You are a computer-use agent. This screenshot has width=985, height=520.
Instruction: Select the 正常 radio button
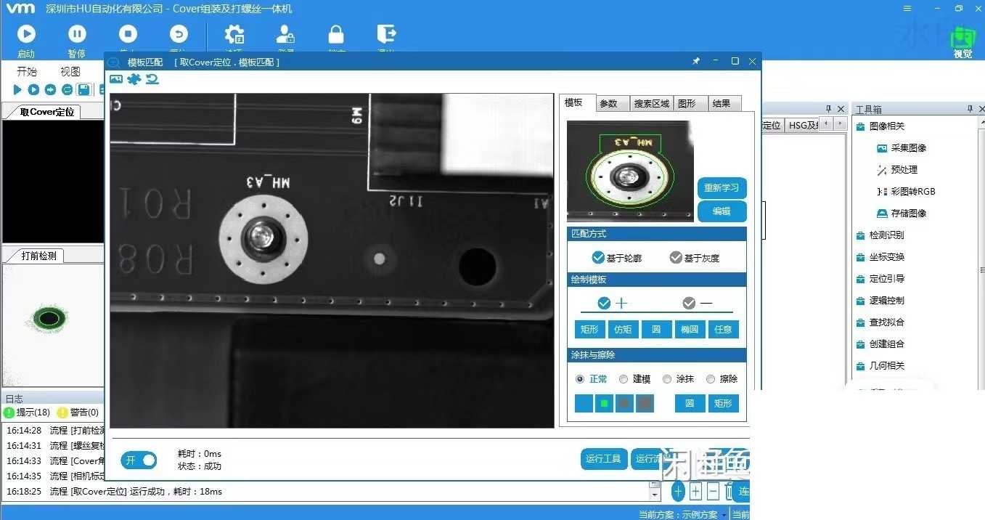tap(580, 379)
